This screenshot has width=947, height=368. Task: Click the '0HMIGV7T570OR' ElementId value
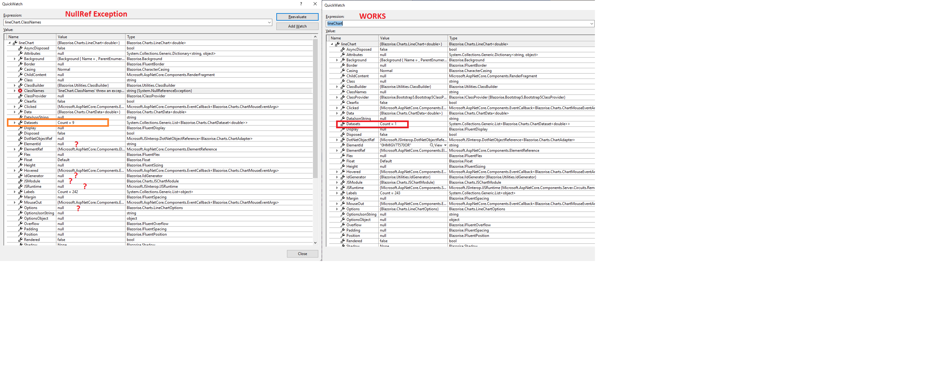point(395,145)
